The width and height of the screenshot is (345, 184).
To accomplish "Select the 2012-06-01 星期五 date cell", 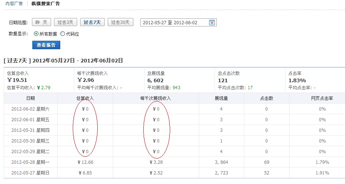I will point(30,120).
